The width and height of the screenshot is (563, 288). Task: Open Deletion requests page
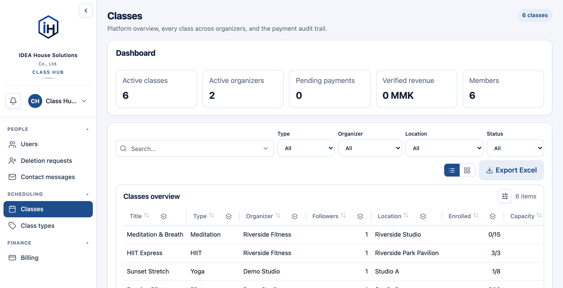(x=48, y=161)
